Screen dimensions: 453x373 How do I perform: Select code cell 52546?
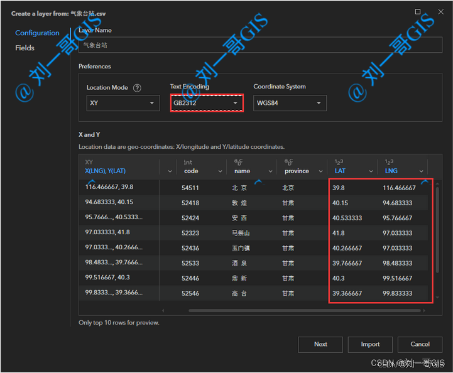[190, 293]
